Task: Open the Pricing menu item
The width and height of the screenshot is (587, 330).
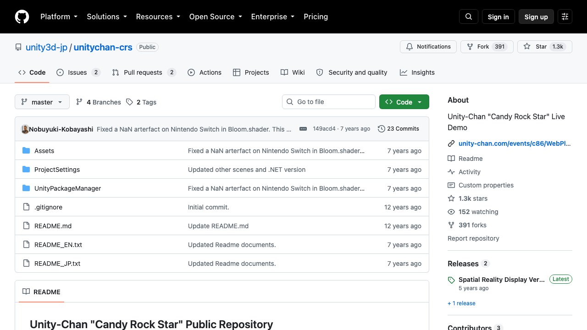Action: [316, 16]
